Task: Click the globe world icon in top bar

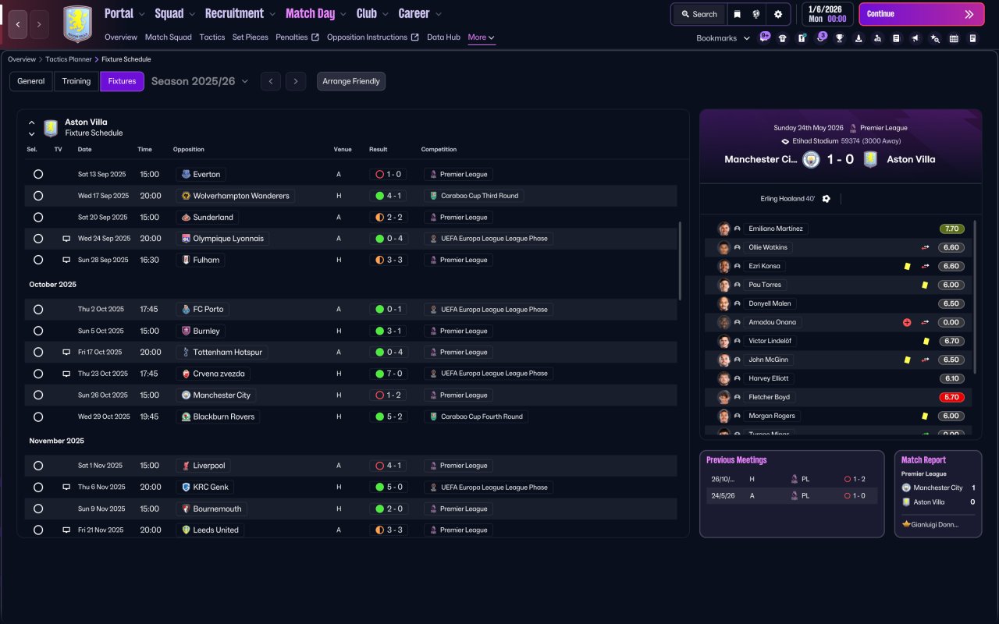Action: click(x=757, y=14)
